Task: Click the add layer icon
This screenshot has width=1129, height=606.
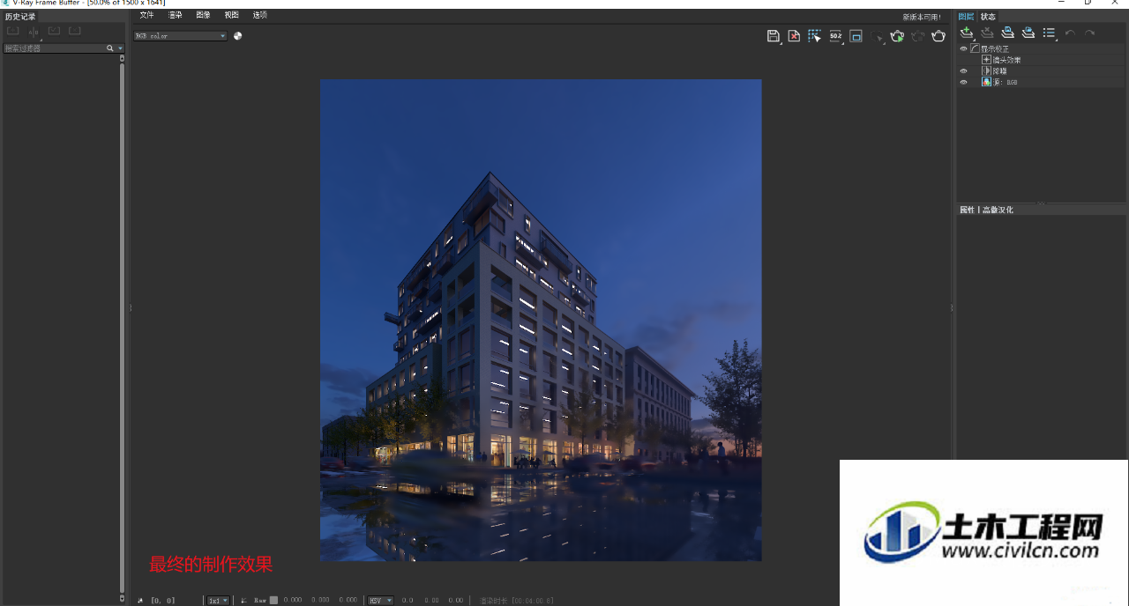Action: coord(967,33)
